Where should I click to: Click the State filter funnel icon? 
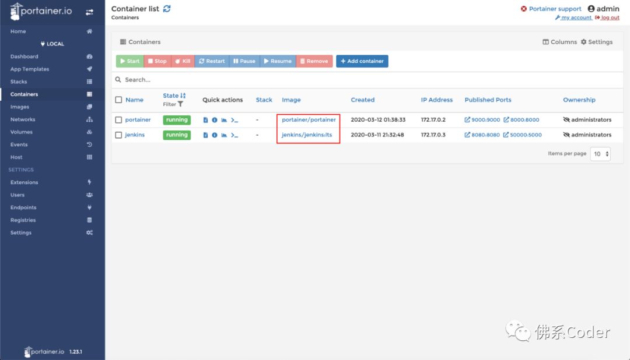[180, 104]
